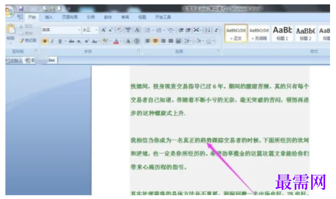Viewport: 336px width, 199px height.
Task: Open the Office button menu
Action: pos(9,12)
